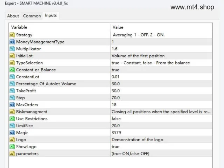Viewport: 224px width, 168px height.
Task: Select the Step variable name
Action: (x=20, y=98)
